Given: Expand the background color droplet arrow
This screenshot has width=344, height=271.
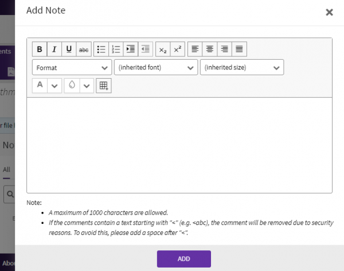Looking at the screenshot, I should 86,86.
